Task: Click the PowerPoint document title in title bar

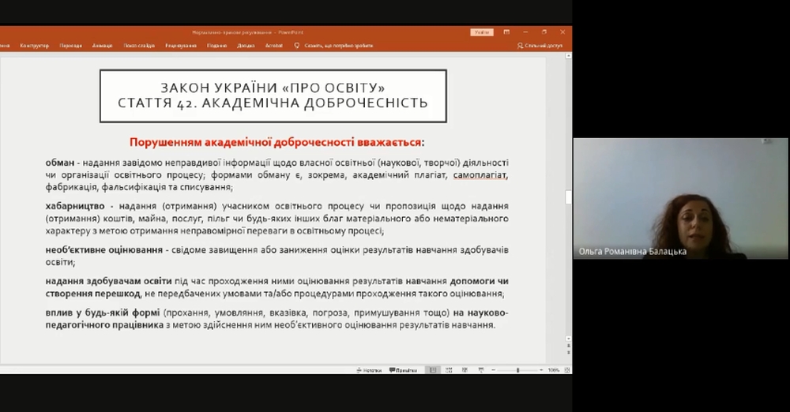Action: (x=247, y=32)
